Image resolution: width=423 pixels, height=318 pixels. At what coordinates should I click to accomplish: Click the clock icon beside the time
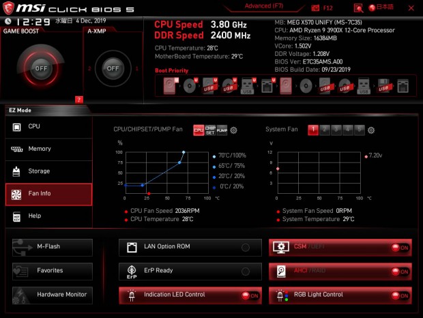pos(8,21)
